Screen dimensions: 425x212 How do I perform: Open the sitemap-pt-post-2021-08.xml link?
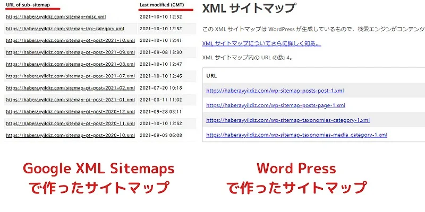(x=71, y=64)
